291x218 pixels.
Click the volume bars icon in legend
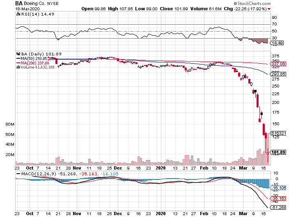(x=18, y=67)
